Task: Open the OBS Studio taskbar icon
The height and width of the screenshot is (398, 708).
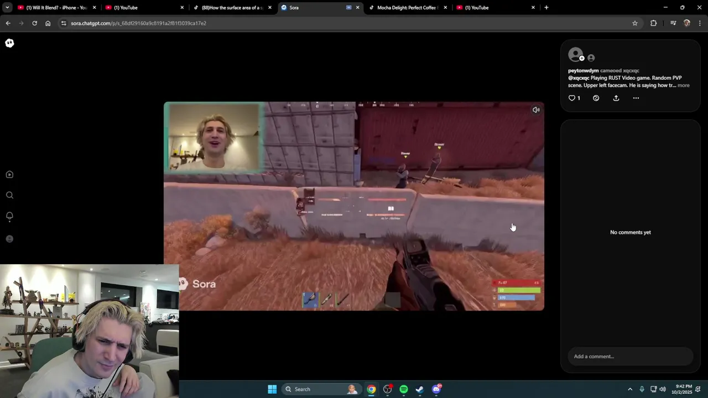Action: pos(388,389)
